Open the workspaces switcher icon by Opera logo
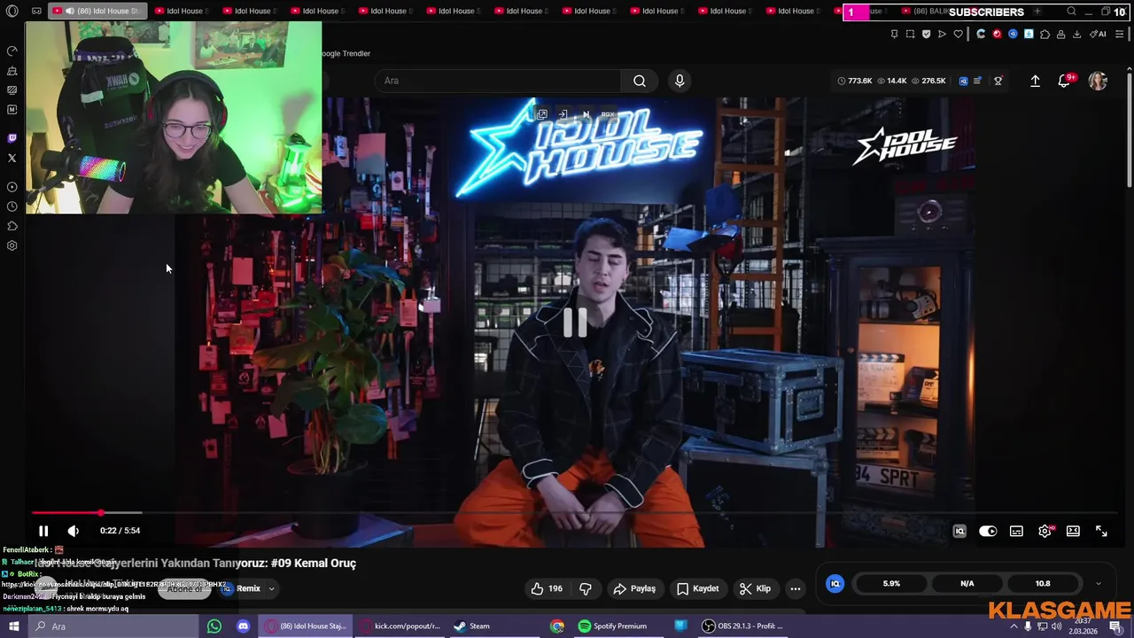1134x638 pixels. 36,12
